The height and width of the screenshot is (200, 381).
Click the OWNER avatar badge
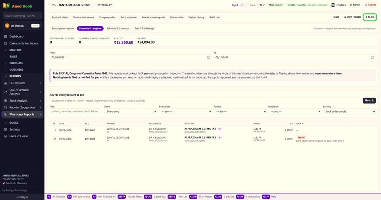[x=333, y=5]
